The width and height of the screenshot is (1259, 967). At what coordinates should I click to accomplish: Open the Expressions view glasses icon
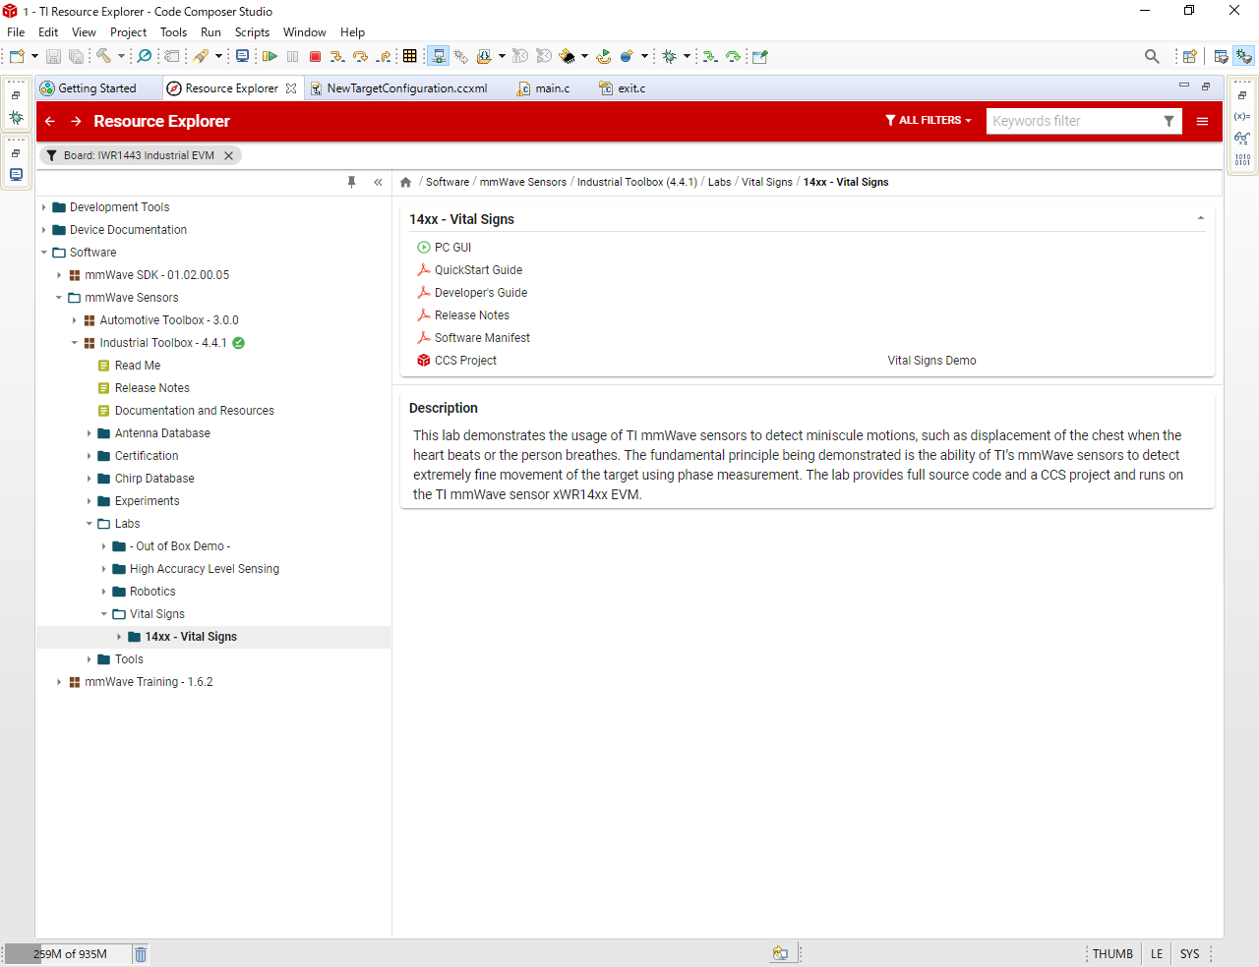[x=1242, y=138]
